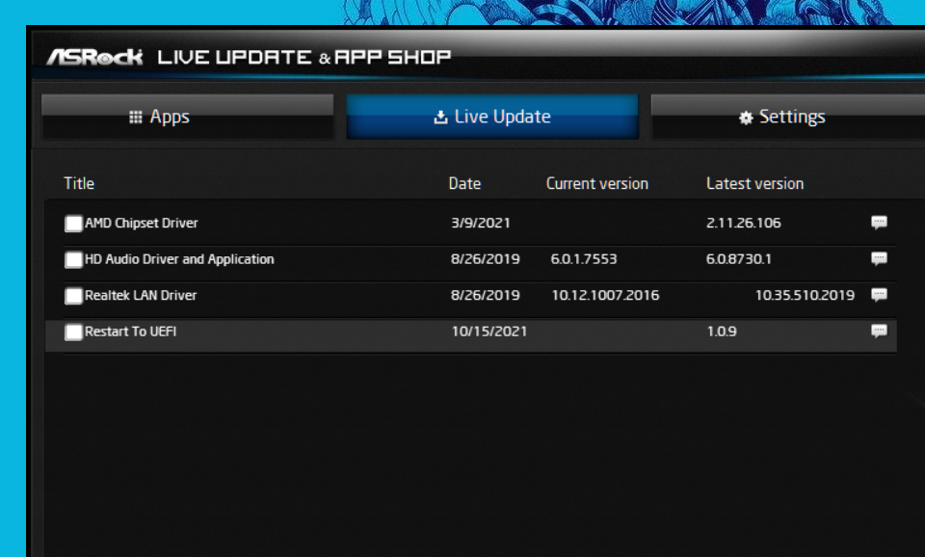The image size is (925, 557).
Task: Check the Realtek LAN Driver checkbox
Action: [74, 296]
